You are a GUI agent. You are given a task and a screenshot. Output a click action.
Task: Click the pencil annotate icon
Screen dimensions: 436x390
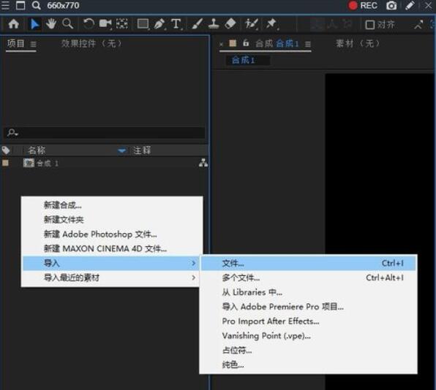410,6
